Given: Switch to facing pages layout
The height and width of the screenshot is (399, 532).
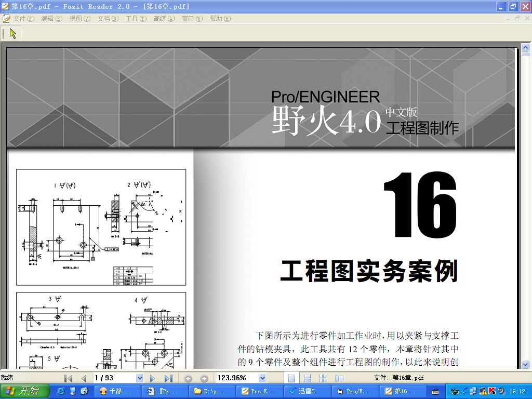Looking at the screenshot, I should [339, 378].
